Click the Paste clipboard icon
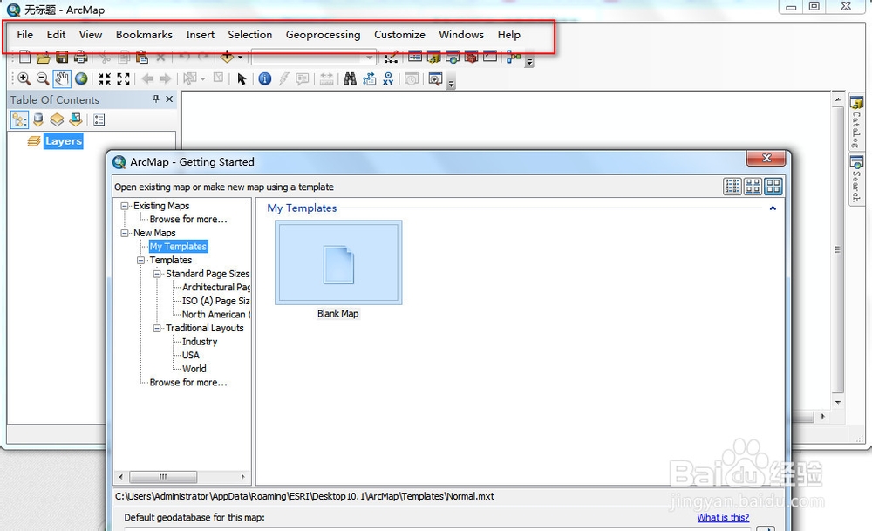872x531 pixels. coord(142,57)
